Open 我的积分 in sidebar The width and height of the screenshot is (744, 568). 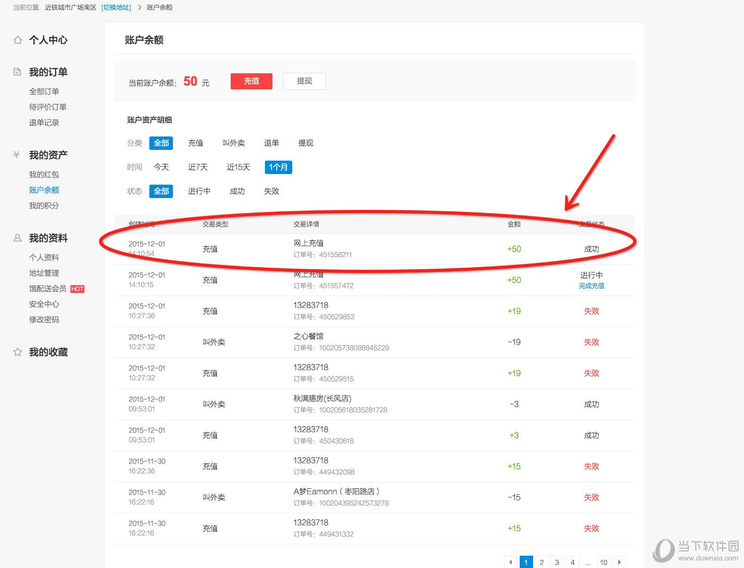pyautogui.click(x=44, y=206)
